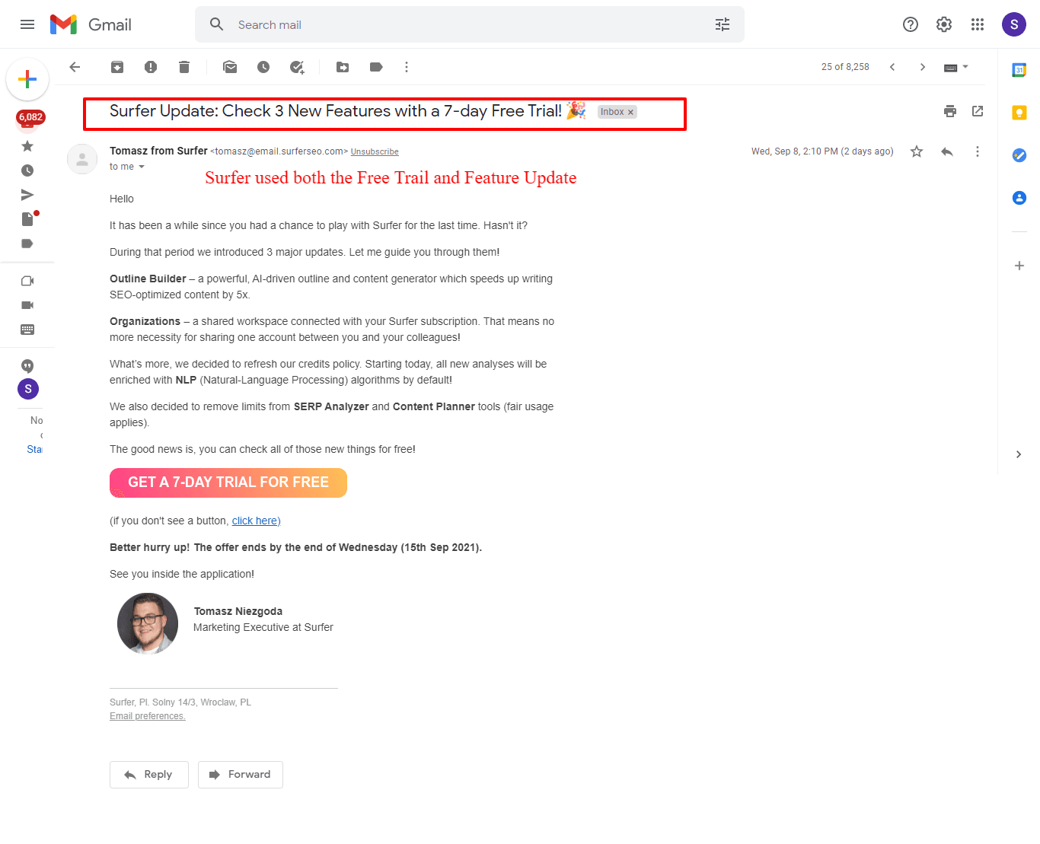Show details dropdown next to 'to me'
Screen dimensions: 1040x844
coord(142,167)
